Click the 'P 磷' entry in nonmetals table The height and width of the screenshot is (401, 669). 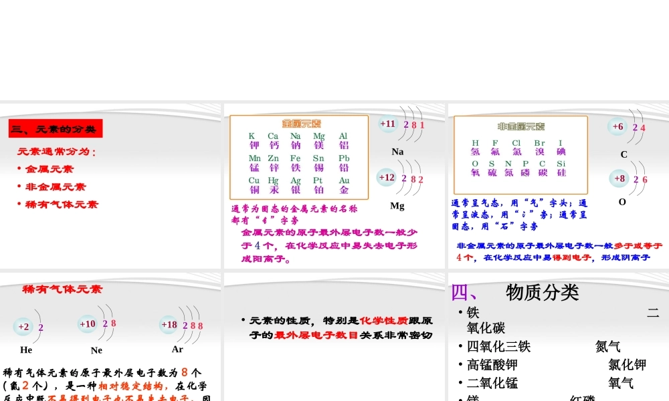point(526,168)
